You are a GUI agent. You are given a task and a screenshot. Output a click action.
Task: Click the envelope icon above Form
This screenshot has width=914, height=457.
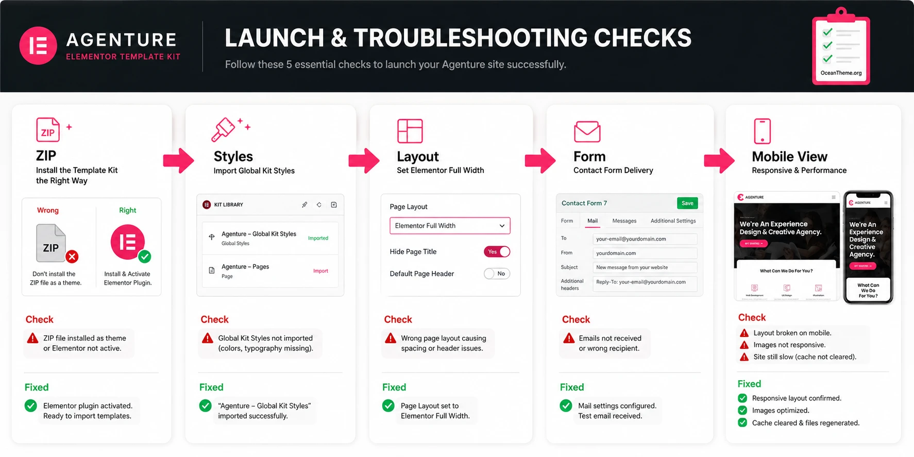click(587, 131)
